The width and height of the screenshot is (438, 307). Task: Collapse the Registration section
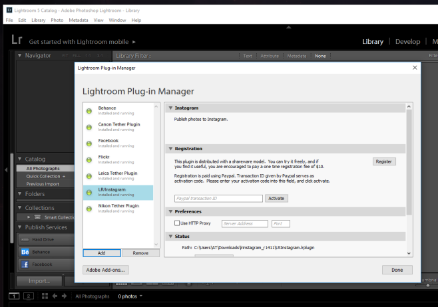(x=170, y=149)
